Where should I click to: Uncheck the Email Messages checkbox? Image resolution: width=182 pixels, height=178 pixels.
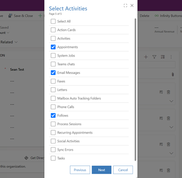click(x=53, y=73)
